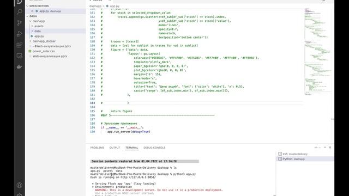The image size is (349, 196).
Task: Open the Search view in activity bar
Action: (x=20, y=11)
